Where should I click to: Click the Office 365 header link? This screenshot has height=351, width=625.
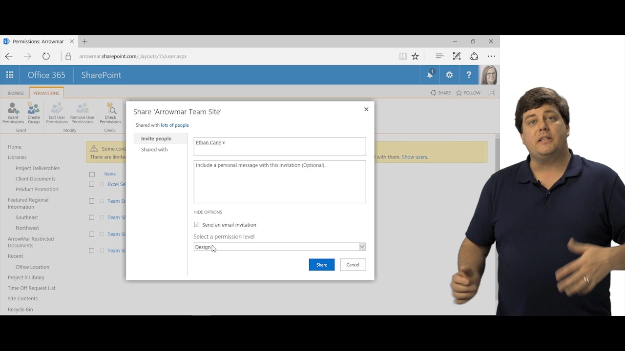[46, 75]
